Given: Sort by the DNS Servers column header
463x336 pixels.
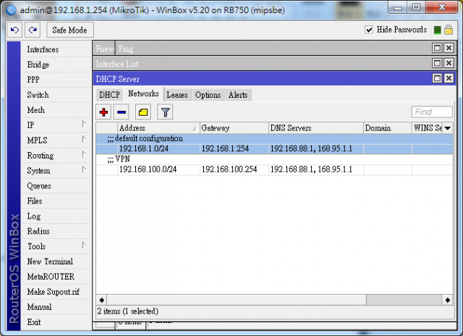Looking at the screenshot, I should (x=316, y=128).
